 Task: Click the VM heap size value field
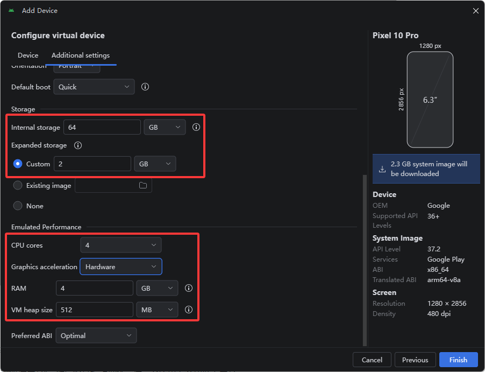point(95,310)
